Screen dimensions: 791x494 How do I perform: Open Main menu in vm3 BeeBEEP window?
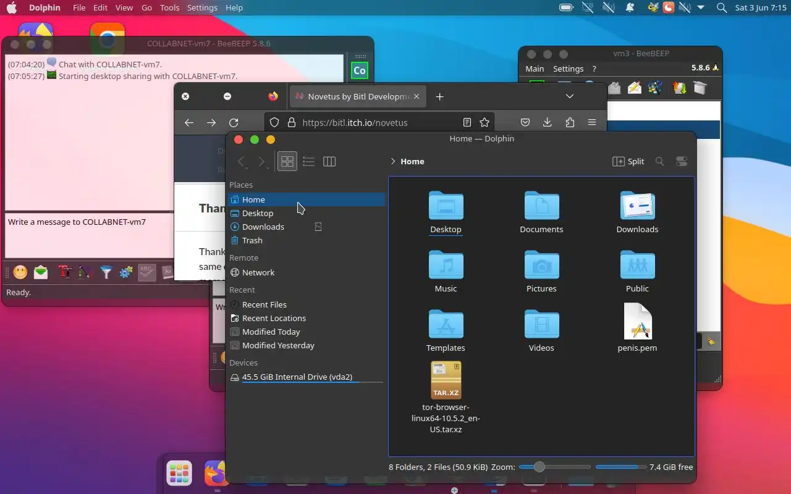click(x=535, y=69)
